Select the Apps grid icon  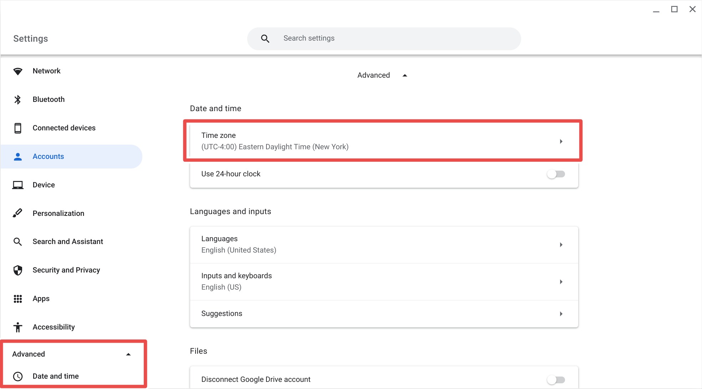[x=18, y=299]
